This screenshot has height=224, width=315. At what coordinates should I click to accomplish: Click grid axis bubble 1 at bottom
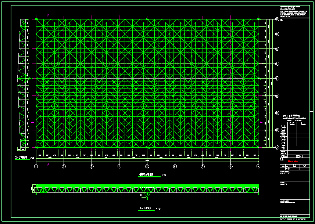click(36, 166)
